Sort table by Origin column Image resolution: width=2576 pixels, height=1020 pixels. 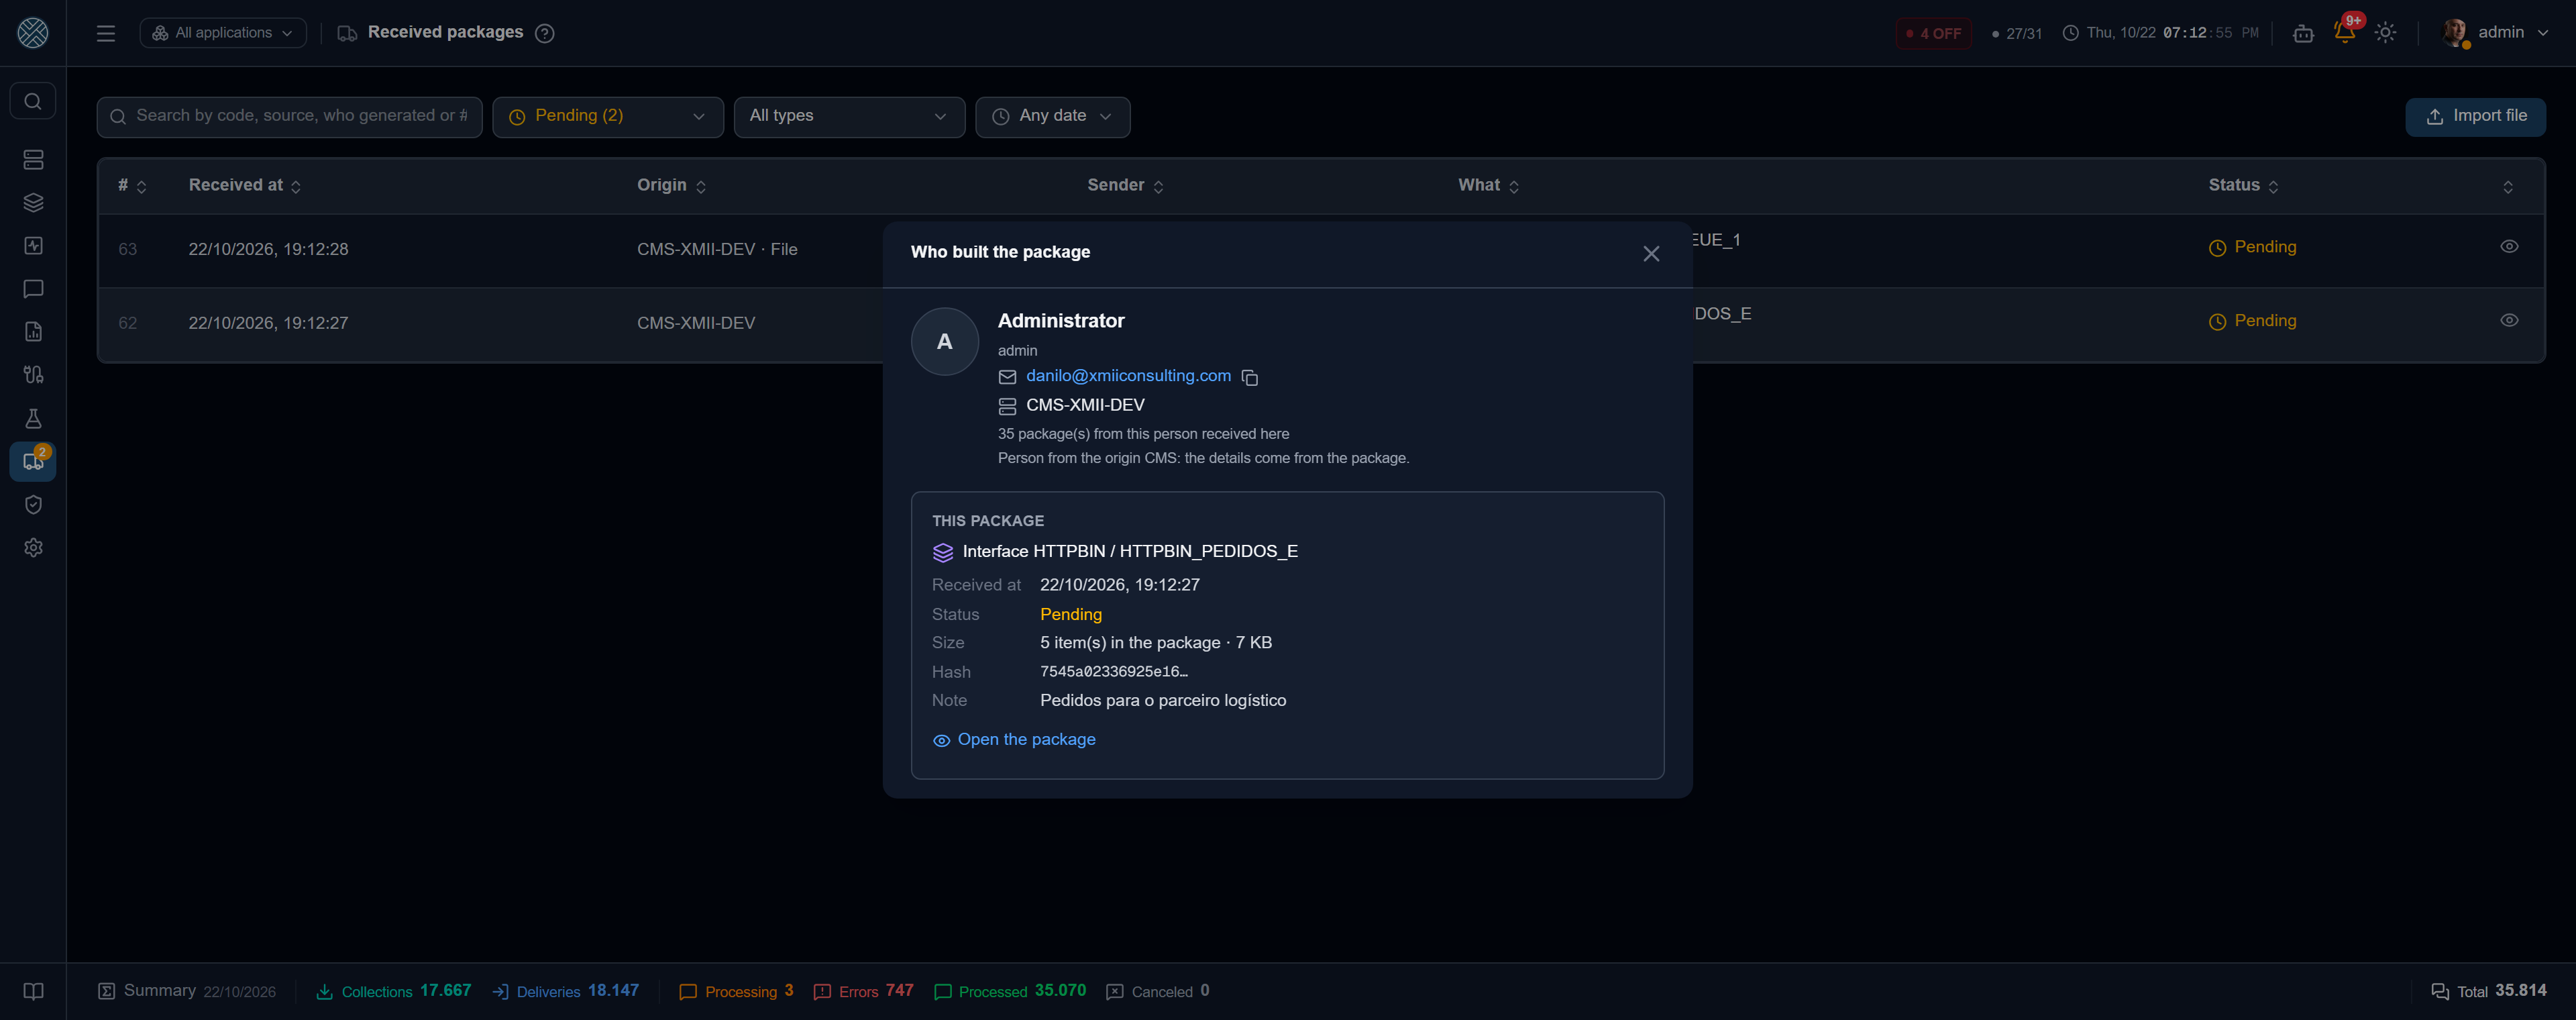click(x=672, y=186)
